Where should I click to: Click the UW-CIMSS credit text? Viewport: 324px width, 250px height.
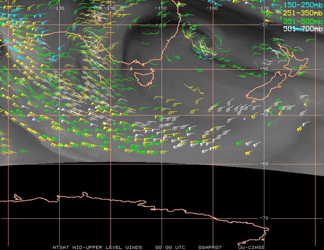(251, 247)
